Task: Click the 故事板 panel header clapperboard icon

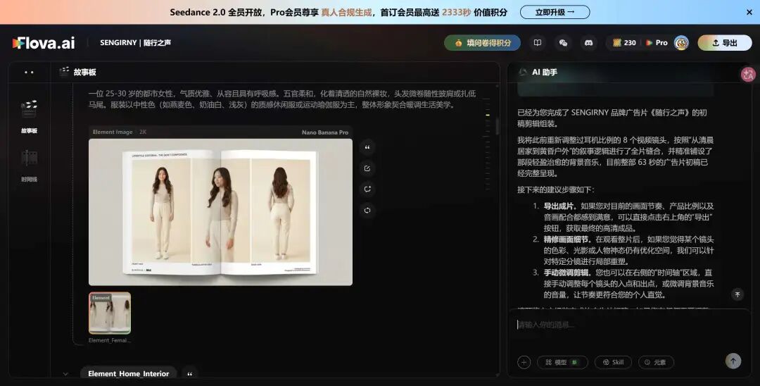Action: (x=64, y=72)
